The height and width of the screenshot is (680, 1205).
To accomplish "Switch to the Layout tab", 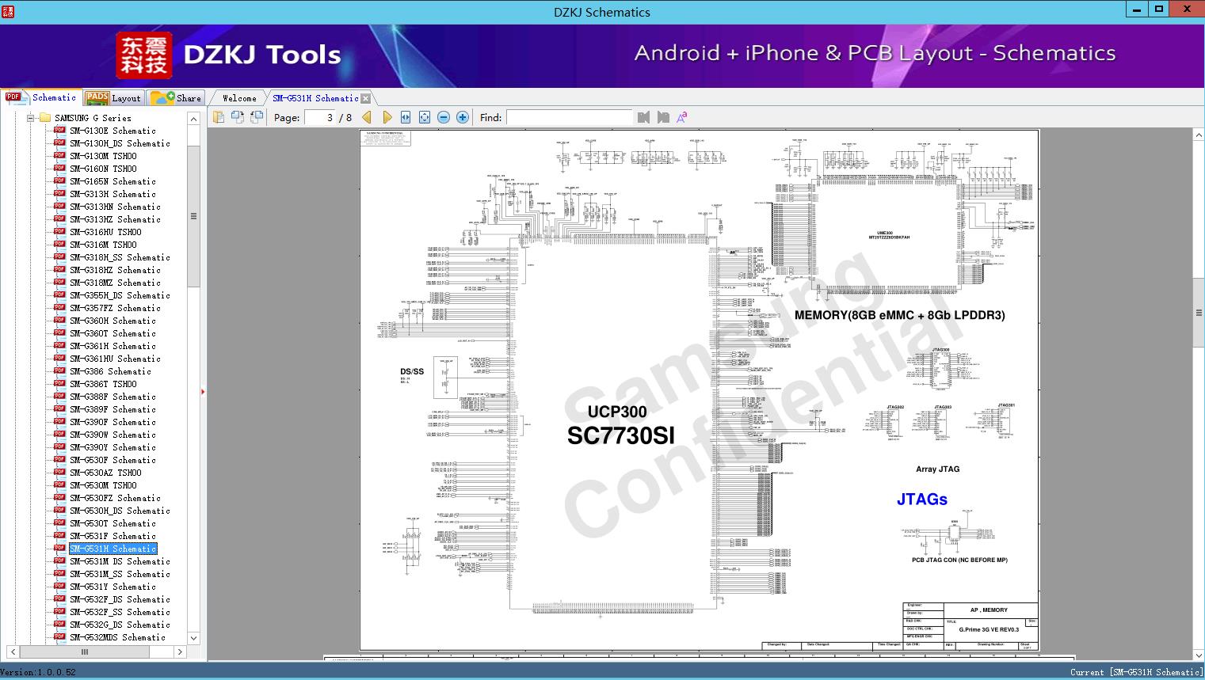I will click(x=113, y=97).
